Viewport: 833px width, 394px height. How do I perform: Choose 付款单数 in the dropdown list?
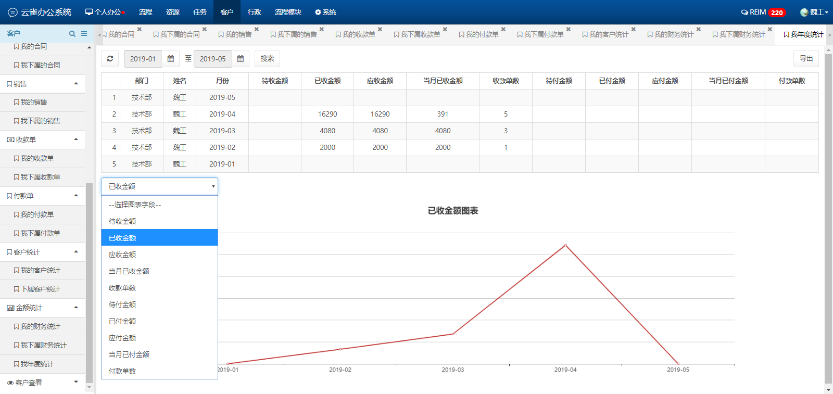(122, 371)
